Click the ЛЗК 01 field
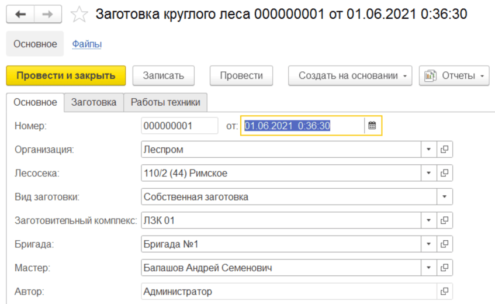This screenshot has height=304, width=495. click(x=281, y=220)
